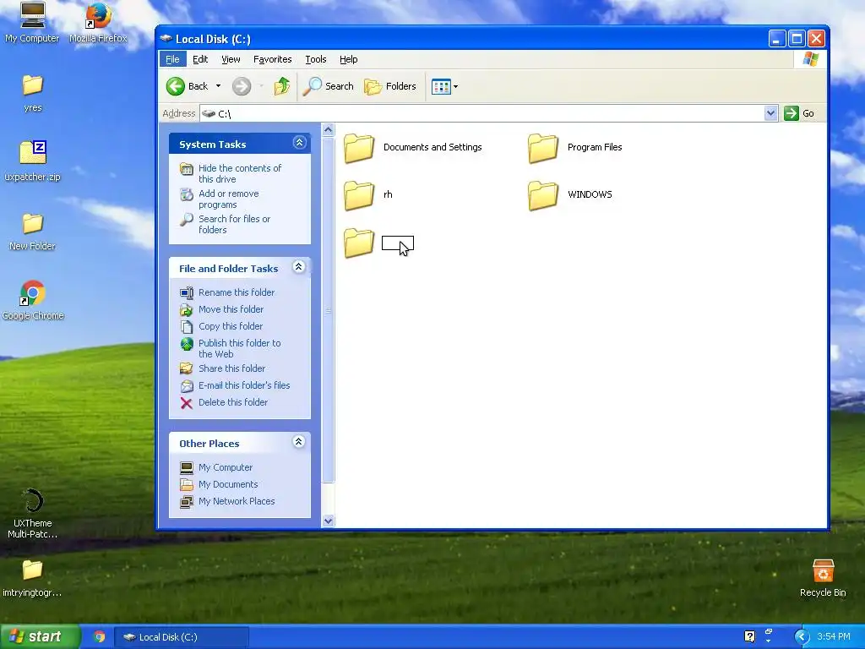Collapse the File and Folder Tasks panel

tap(299, 267)
